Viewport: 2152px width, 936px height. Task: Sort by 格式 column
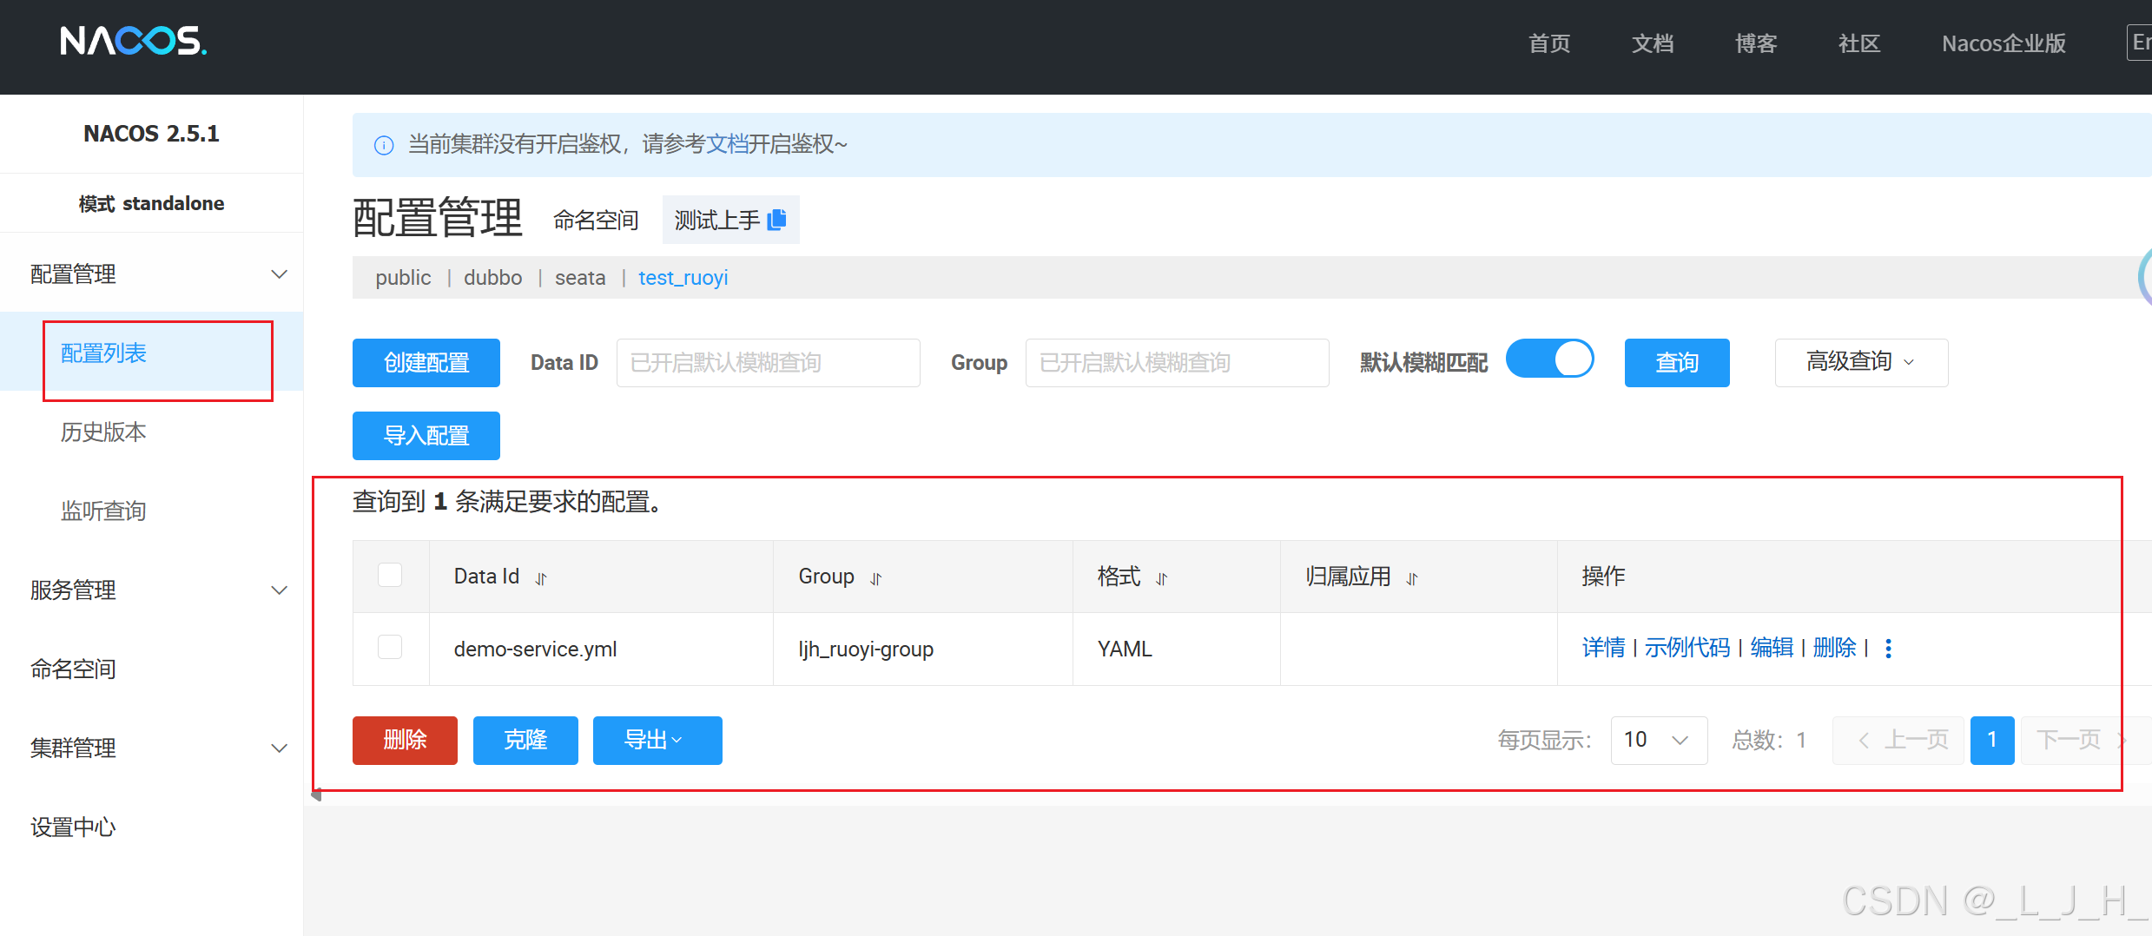tap(1162, 578)
